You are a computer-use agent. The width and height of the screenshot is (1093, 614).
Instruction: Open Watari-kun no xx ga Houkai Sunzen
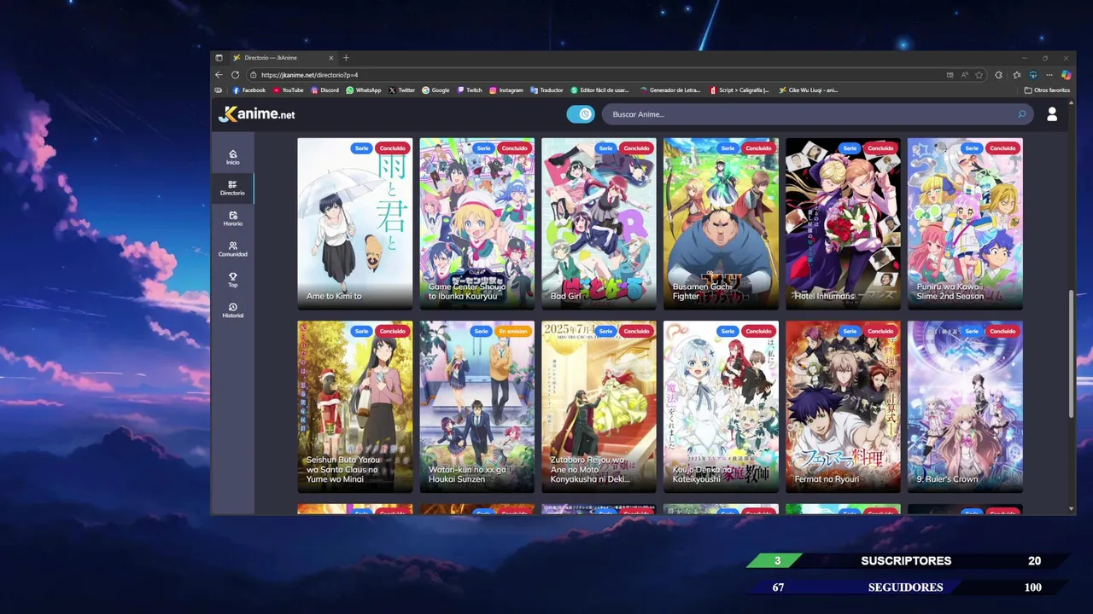click(x=477, y=407)
